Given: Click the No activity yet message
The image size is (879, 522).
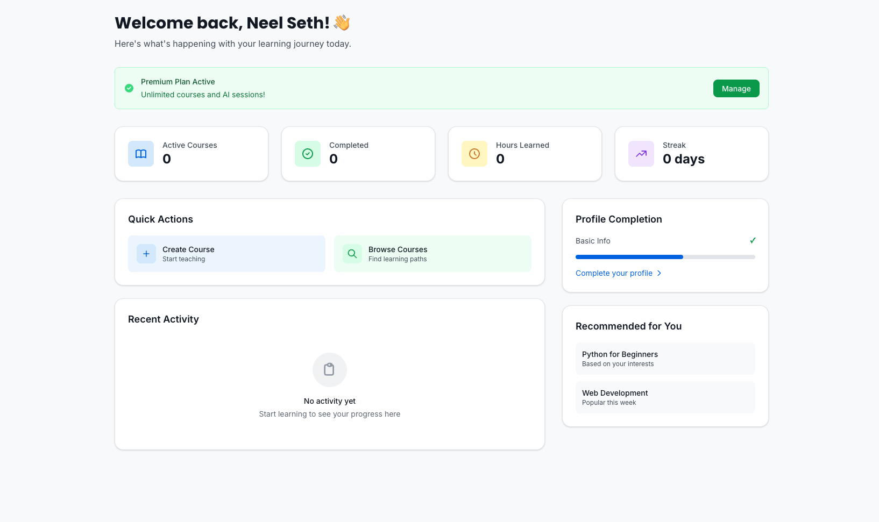Looking at the screenshot, I should coord(330,401).
